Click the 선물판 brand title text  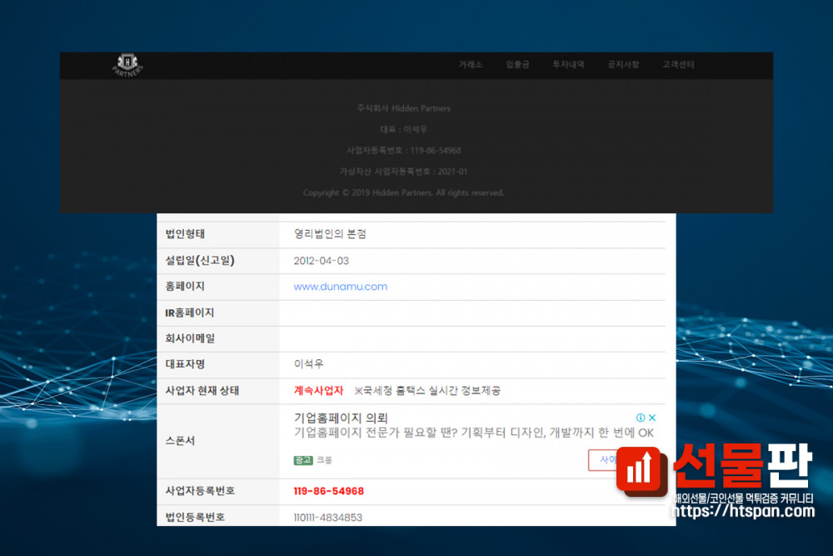[741, 468]
